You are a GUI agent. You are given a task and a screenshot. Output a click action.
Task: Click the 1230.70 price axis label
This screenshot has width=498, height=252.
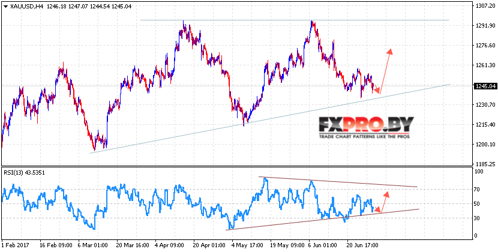(484, 104)
